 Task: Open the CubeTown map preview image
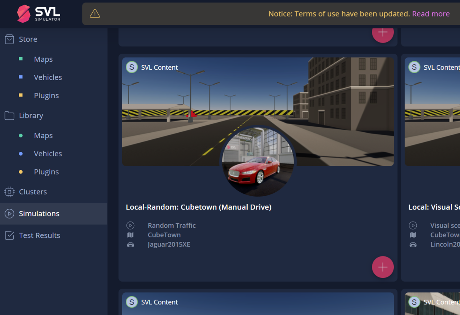pos(258,112)
